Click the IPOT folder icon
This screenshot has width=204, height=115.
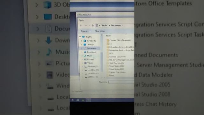pos(108,53)
